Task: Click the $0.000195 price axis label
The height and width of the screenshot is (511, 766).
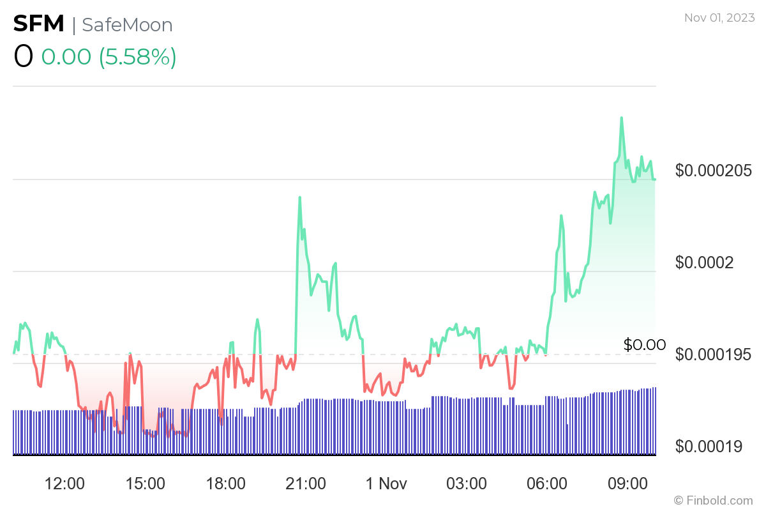Action: click(x=714, y=355)
